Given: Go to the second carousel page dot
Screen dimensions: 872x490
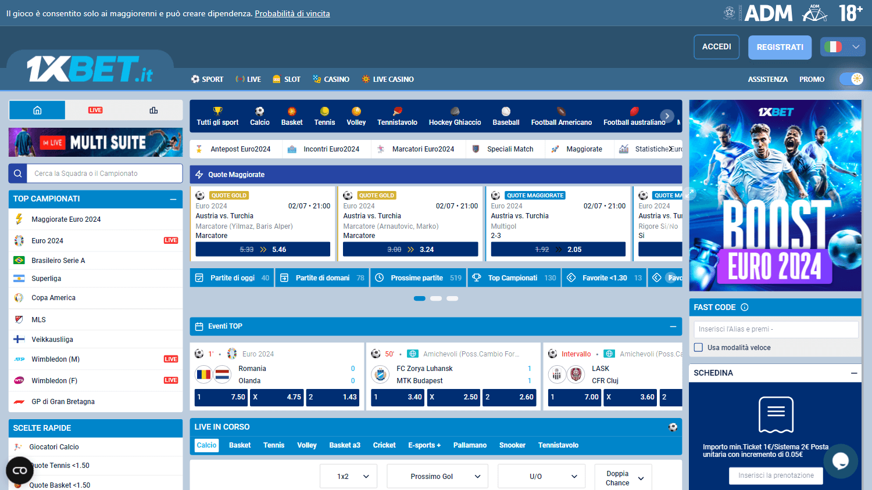Looking at the screenshot, I should point(436,298).
